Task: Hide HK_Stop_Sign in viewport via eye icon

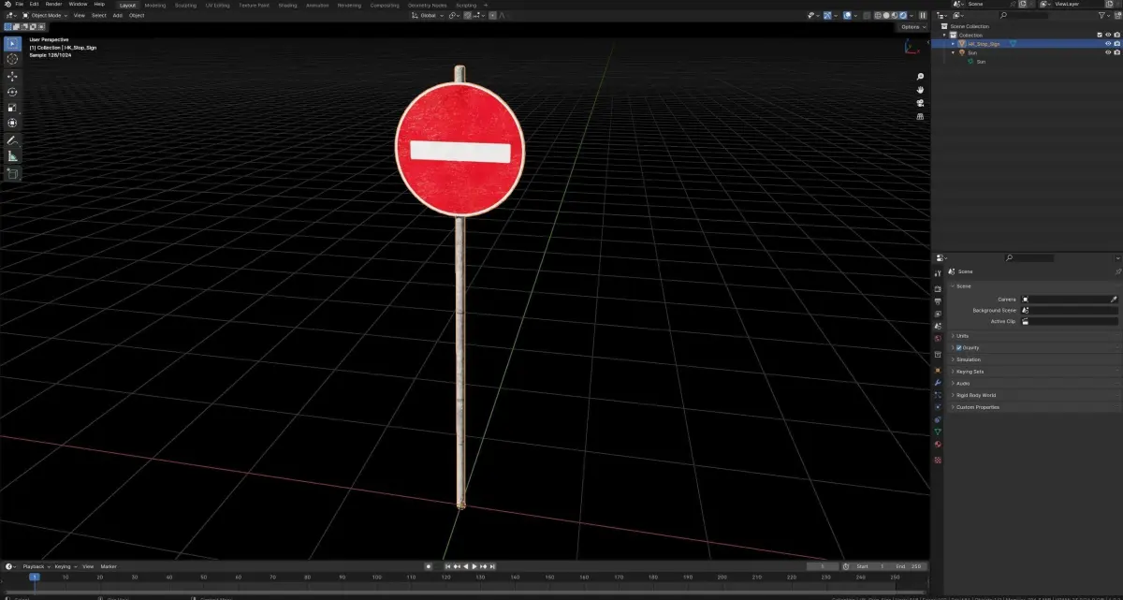Action: point(1108,44)
